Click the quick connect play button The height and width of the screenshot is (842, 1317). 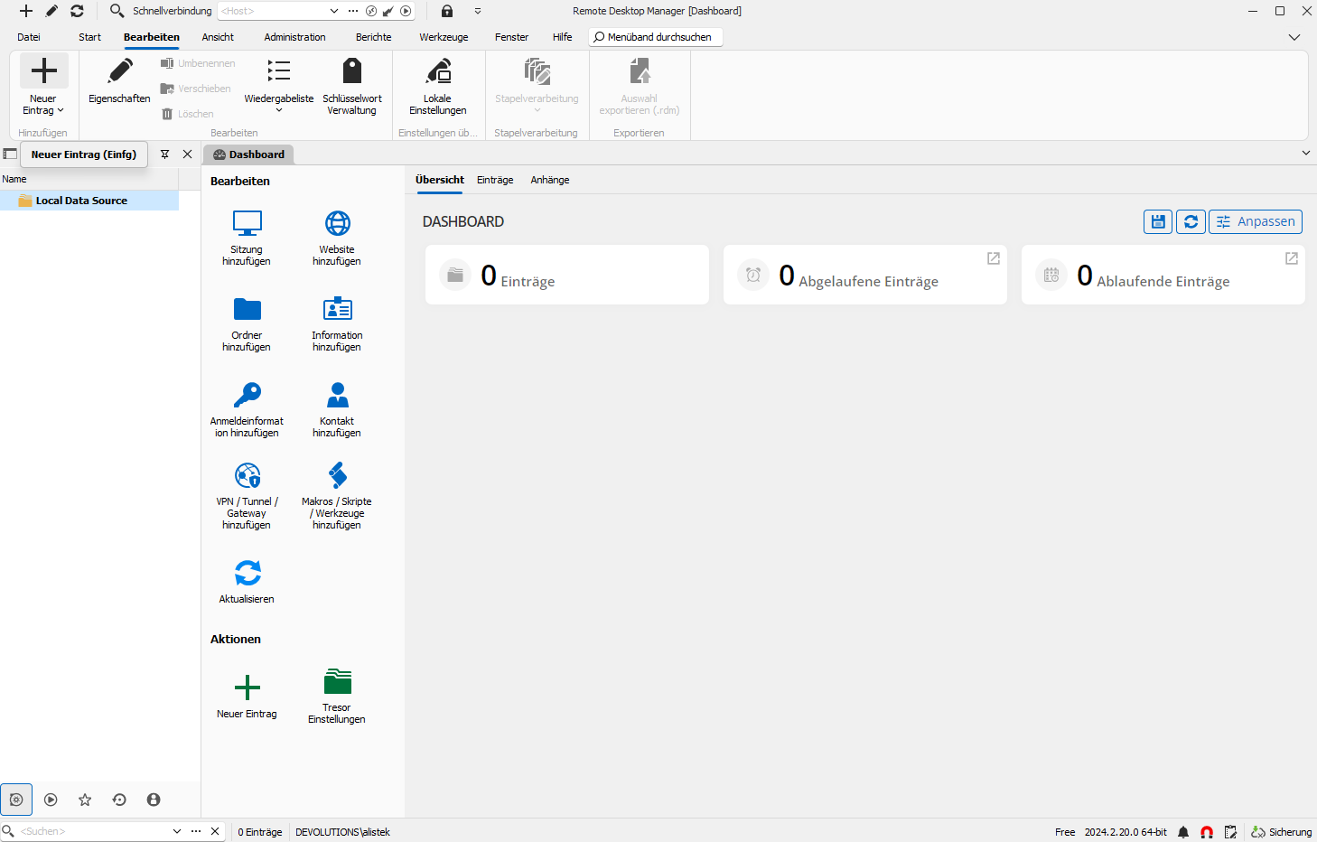click(x=406, y=11)
